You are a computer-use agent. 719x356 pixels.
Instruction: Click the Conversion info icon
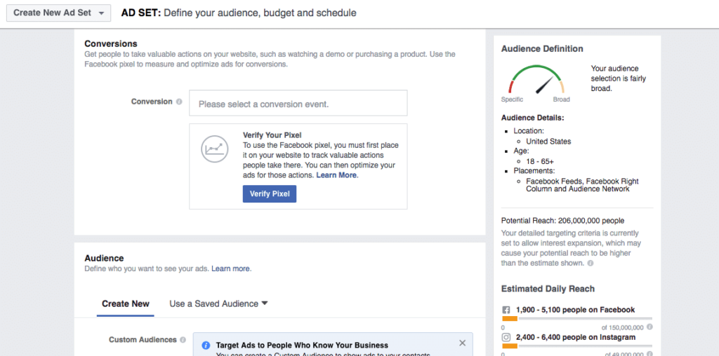(179, 102)
